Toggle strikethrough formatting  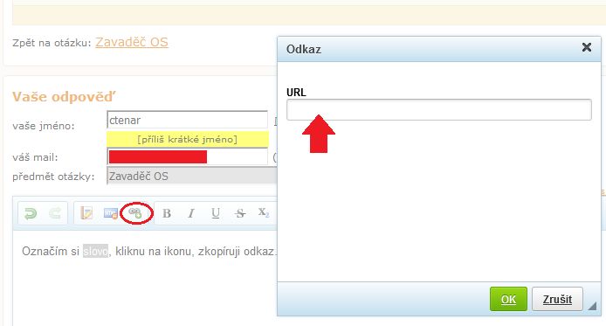240,213
